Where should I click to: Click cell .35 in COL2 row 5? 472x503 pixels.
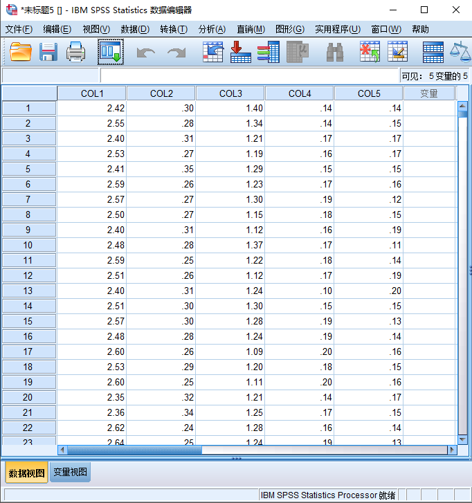pos(161,169)
